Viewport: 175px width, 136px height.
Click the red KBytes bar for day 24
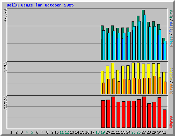129,114
